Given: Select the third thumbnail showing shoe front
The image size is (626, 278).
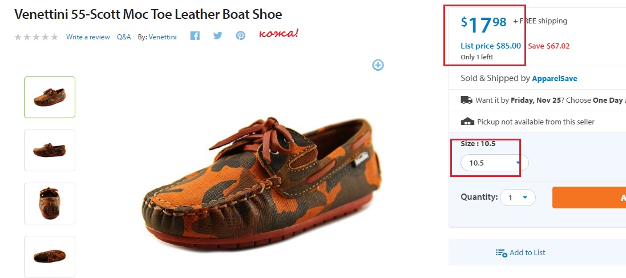Looking at the screenshot, I should (x=50, y=203).
